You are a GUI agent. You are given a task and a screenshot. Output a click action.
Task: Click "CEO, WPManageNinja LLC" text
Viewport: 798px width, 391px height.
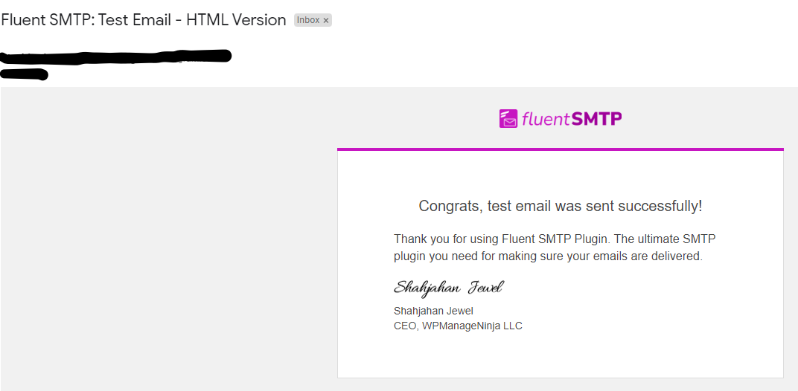point(458,326)
